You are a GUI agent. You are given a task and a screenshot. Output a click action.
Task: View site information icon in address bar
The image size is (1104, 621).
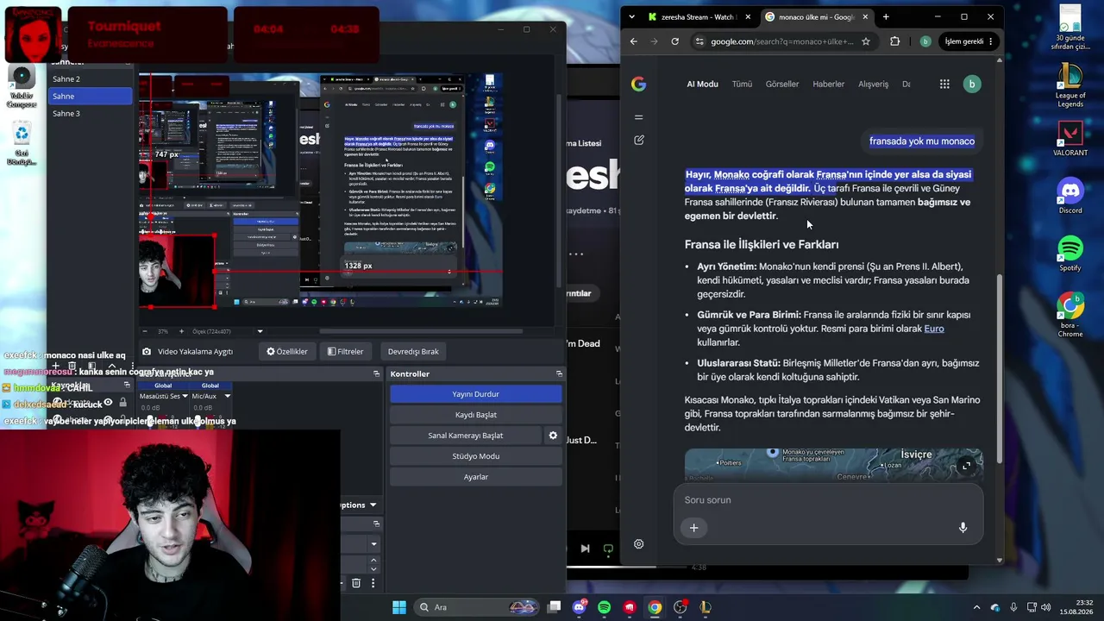699,41
